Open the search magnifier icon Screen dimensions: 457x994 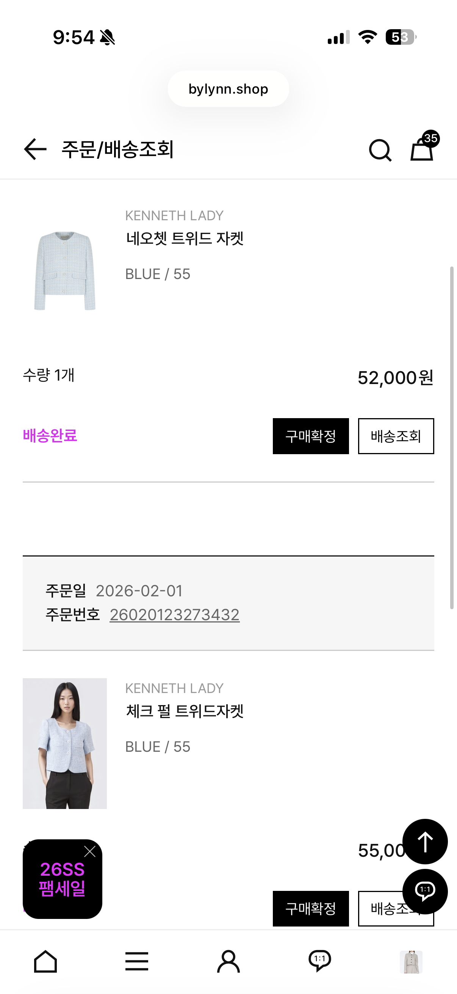(x=380, y=150)
